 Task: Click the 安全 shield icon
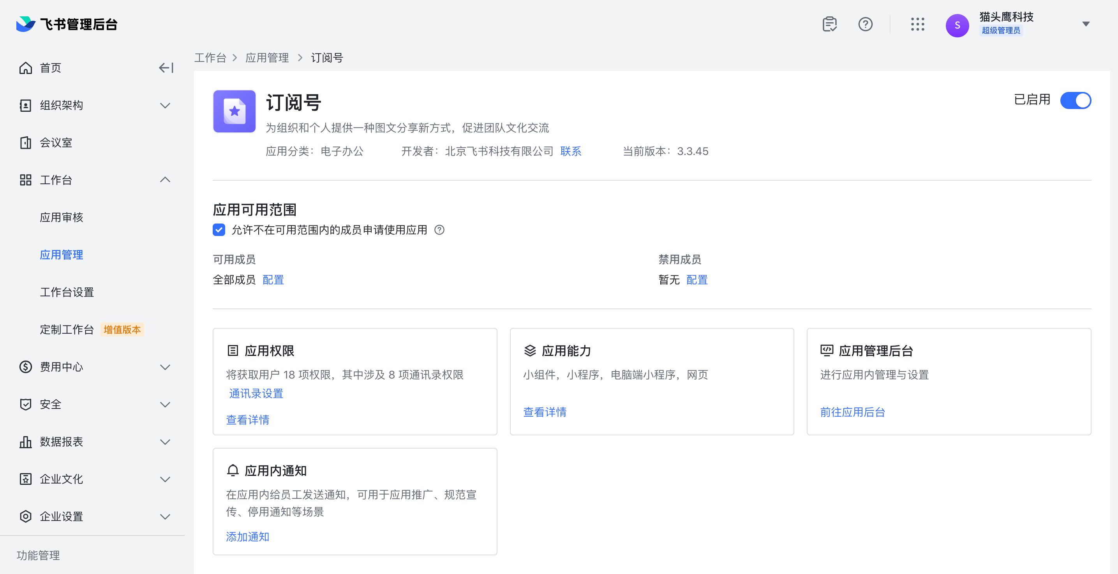point(26,404)
